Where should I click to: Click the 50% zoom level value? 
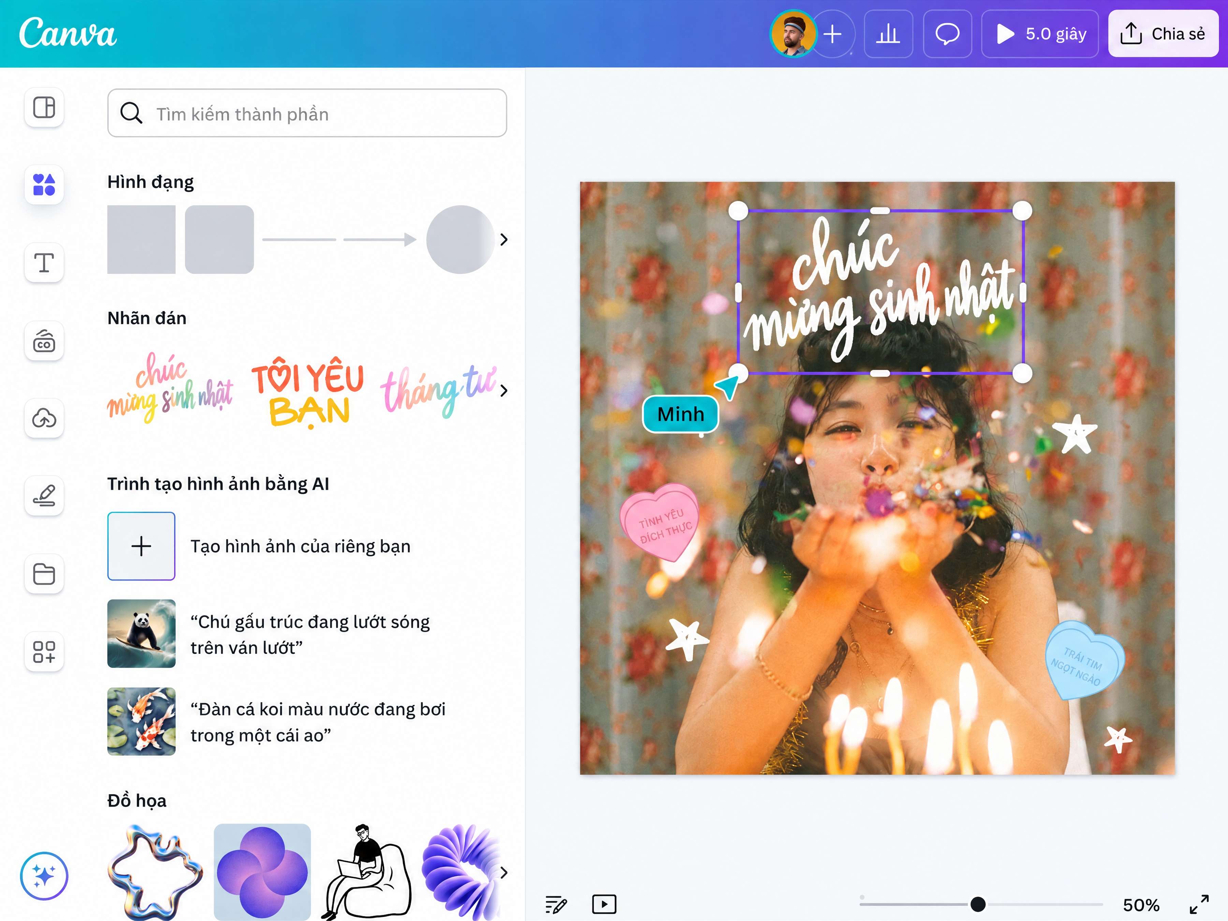pyautogui.click(x=1141, y=905)
